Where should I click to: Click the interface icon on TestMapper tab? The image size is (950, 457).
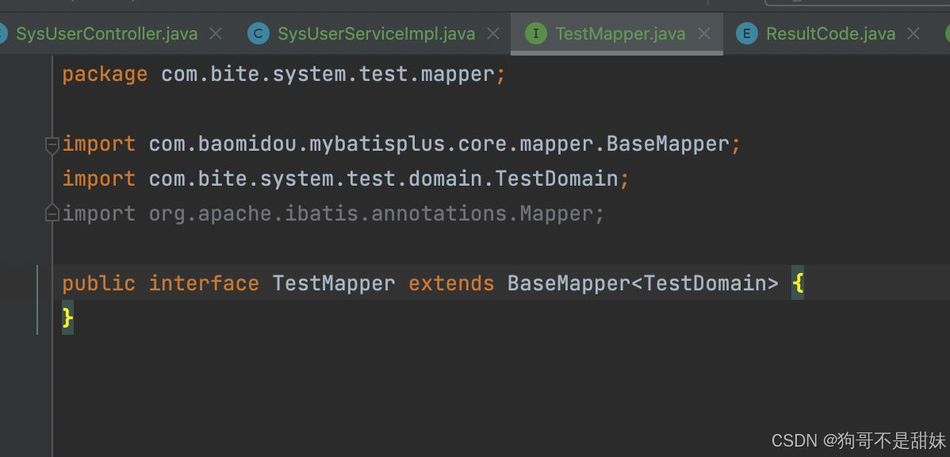(535, 34)
